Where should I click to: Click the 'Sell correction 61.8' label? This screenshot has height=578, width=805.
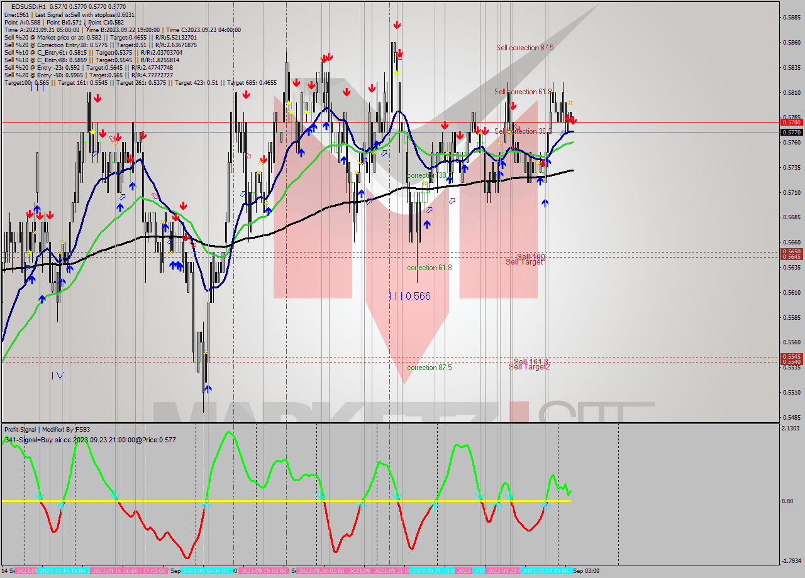click(523, 92)
